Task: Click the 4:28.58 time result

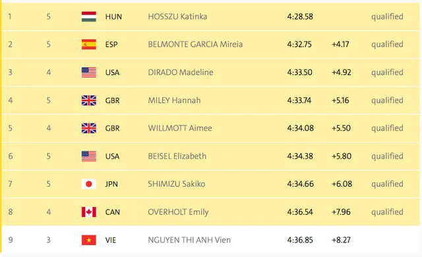Action: [x=300, y=16]
